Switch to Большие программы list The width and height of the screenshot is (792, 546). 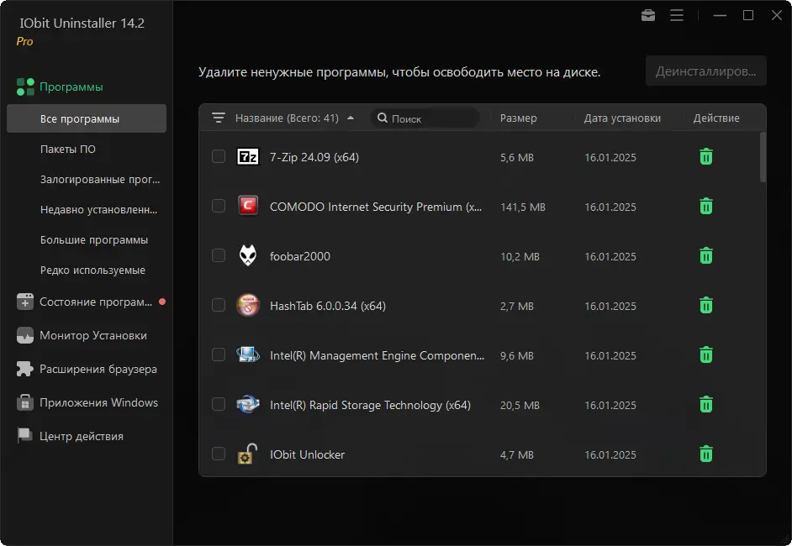[x=94, y=240]
